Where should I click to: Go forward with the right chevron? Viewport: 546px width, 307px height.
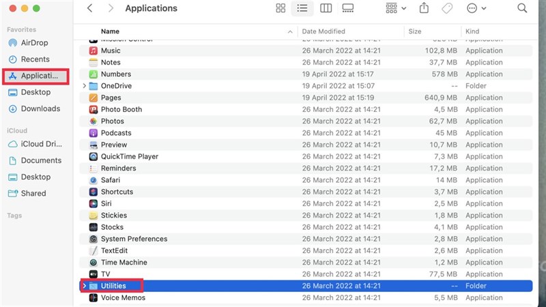(x=111, y=8)
